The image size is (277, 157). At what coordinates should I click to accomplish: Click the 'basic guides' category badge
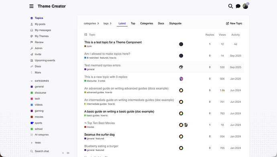click(92, 116)
